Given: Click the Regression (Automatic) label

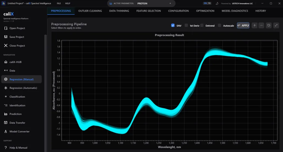Looking at the screenshot, I should pyautogui.click(x=23, y=88).
